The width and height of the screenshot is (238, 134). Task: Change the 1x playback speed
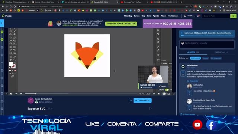(154, 94)
